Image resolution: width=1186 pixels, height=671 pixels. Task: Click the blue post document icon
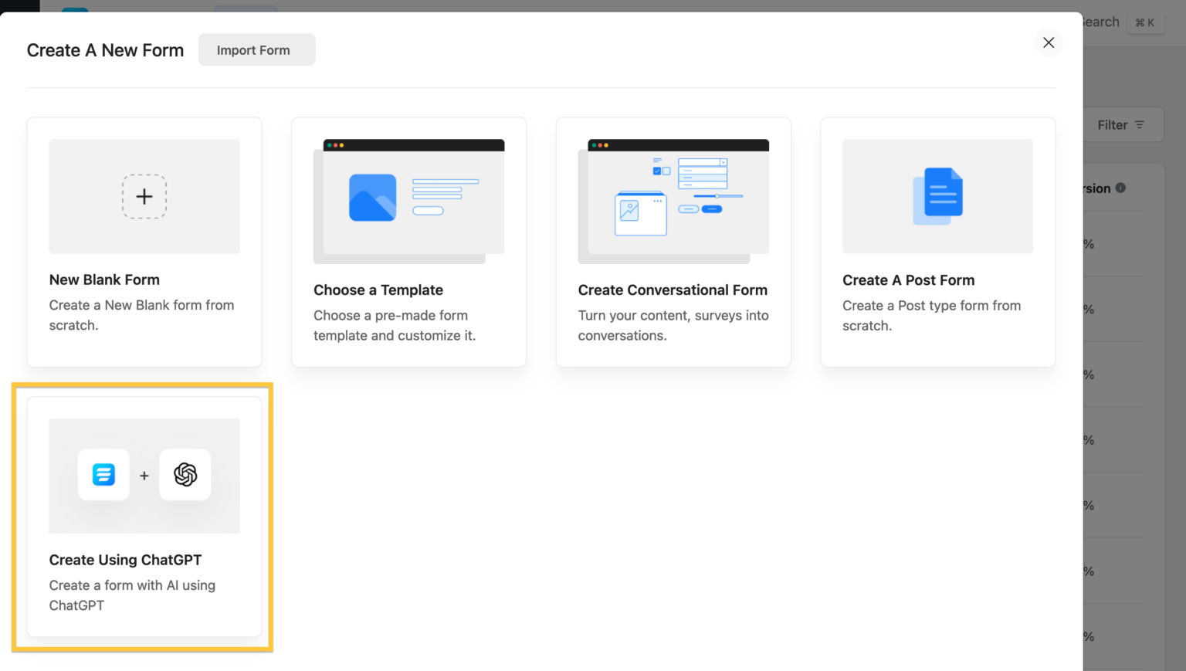pyautogui.click(x=937, y=196)
